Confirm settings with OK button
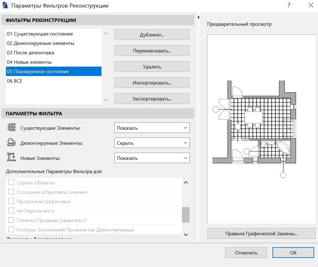This screenshot has height=267, width=318. coord(293,253)
